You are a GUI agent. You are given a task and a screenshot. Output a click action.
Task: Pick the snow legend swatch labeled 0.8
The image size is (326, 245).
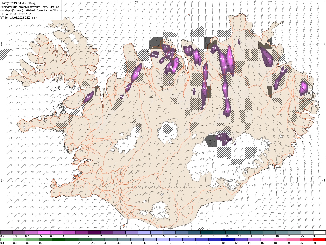pyautogui.click(x=56, y=232)
